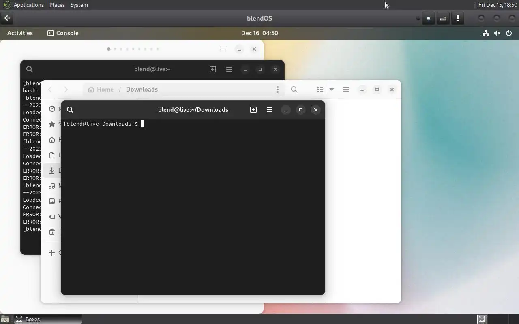Viewport: 519px width, 324px height.
Task: Go back in the Boxes header bar
Action: coord(7,18)
